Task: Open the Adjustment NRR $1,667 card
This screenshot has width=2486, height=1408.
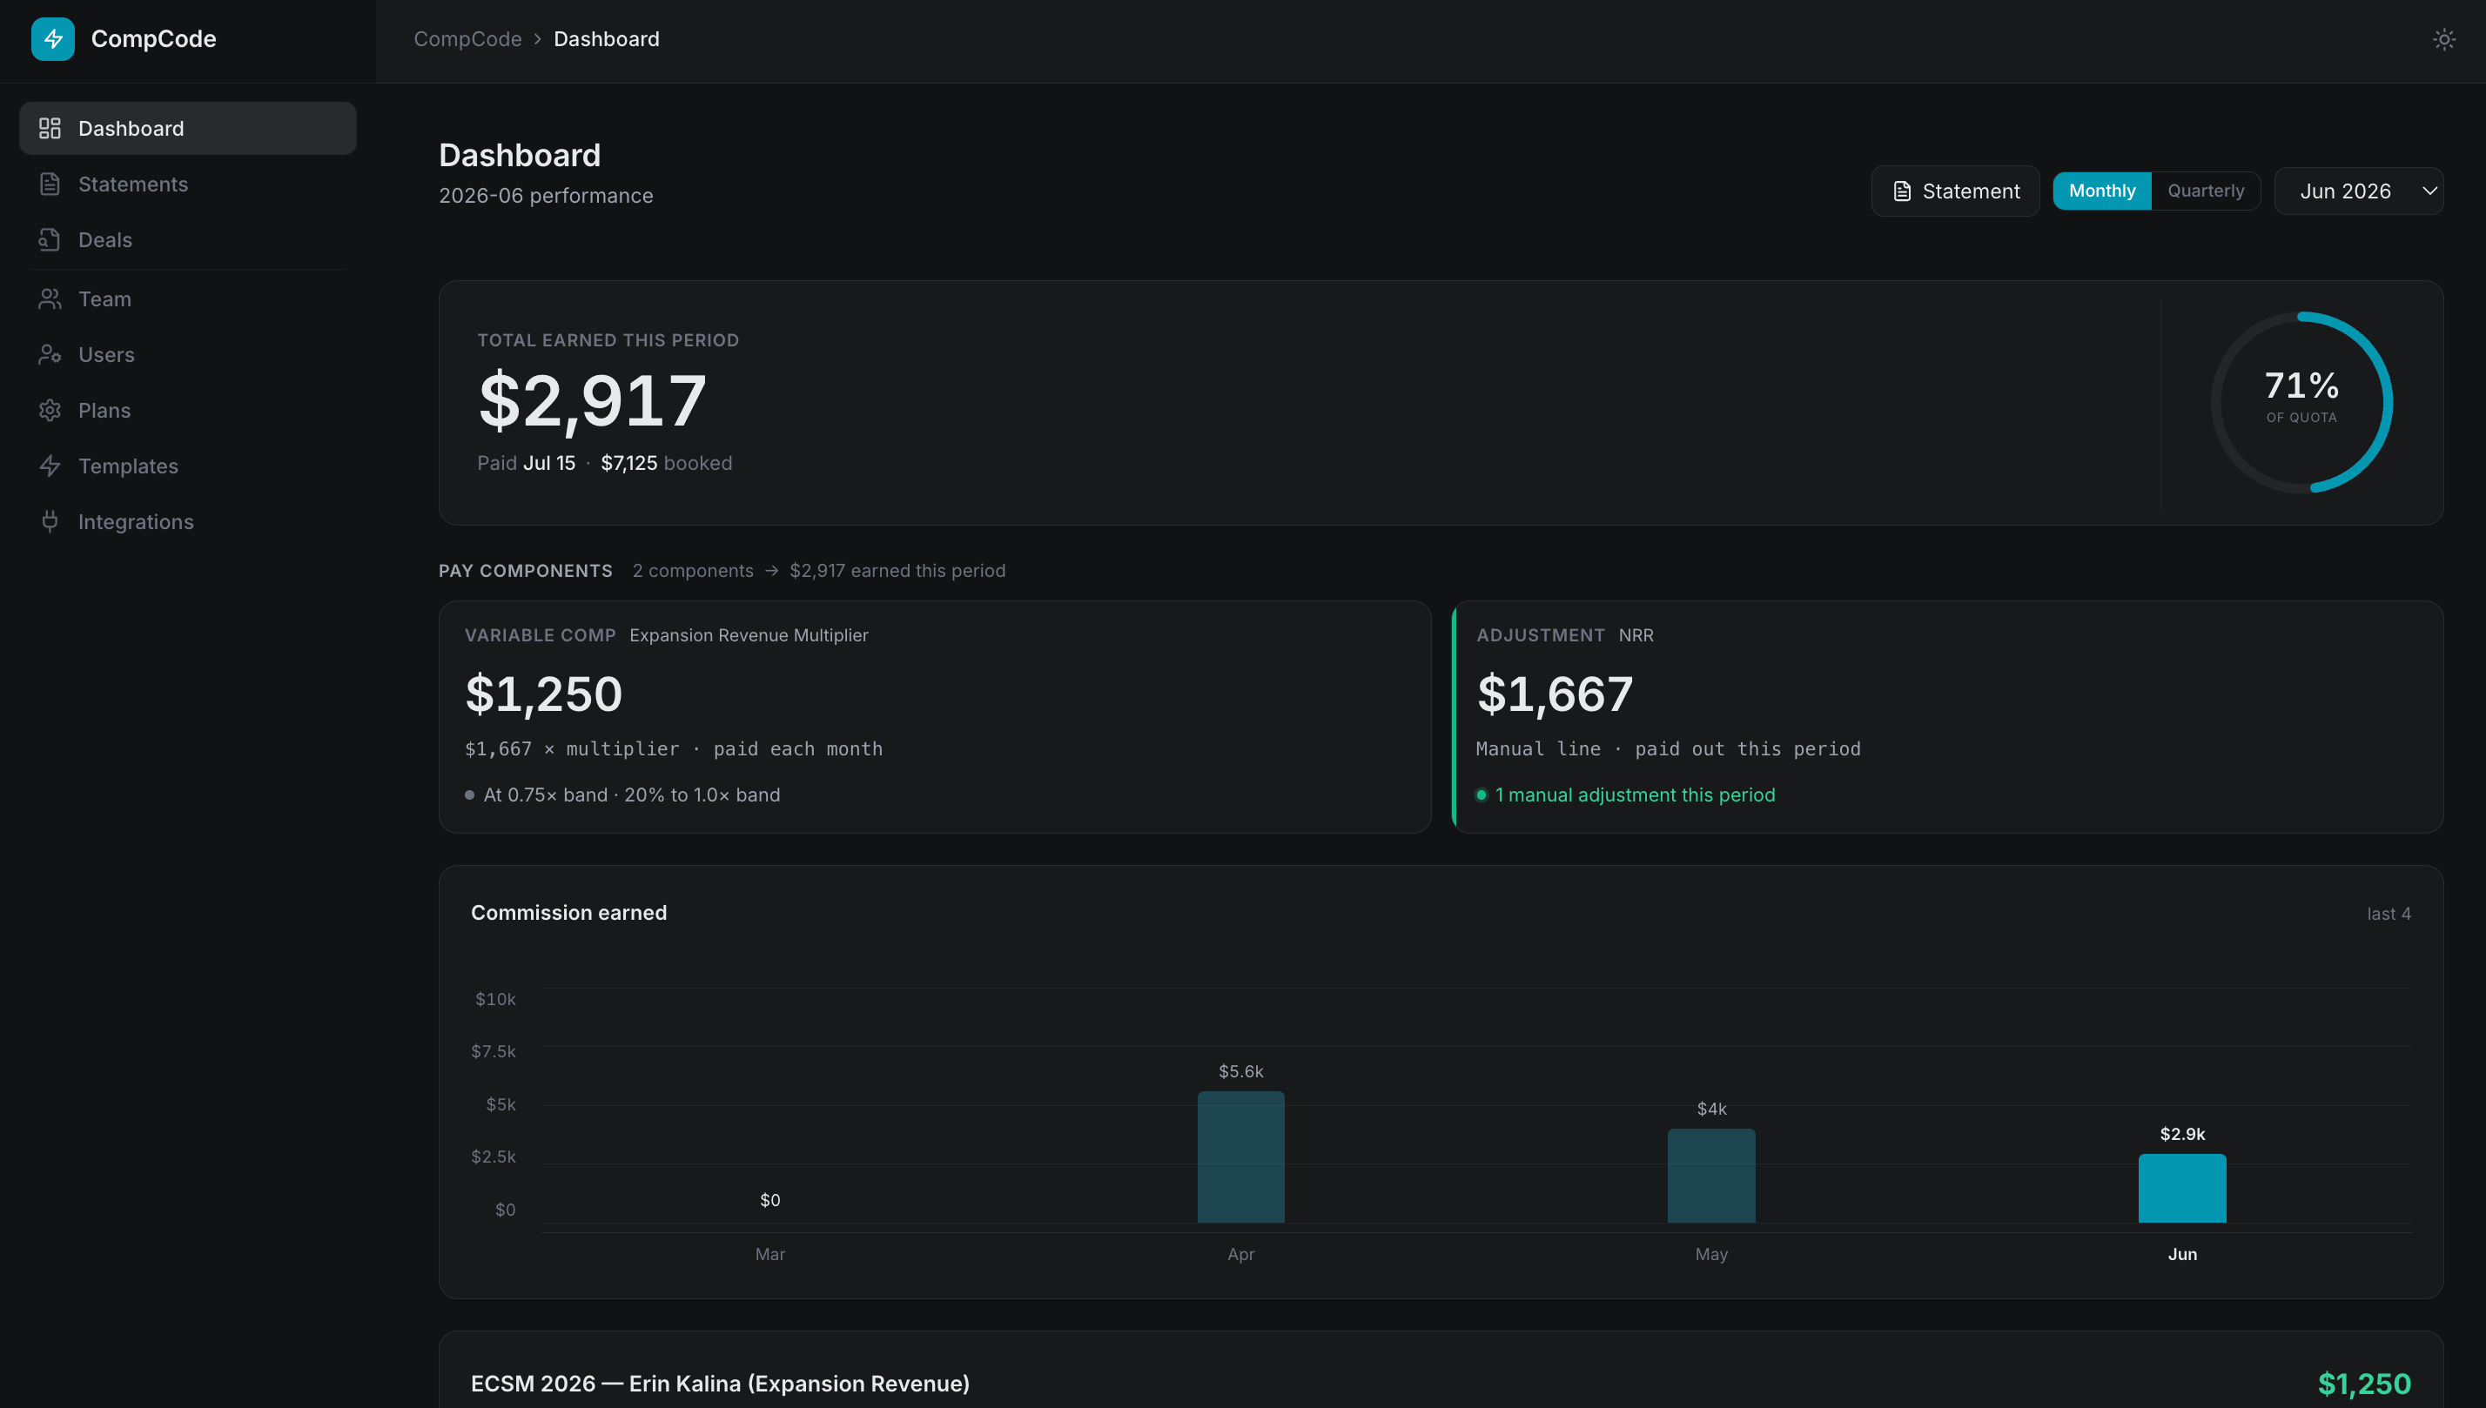Action: point(1948,716)
